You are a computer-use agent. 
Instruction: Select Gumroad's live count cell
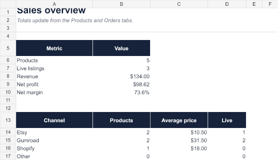click(x=227, y=140)
